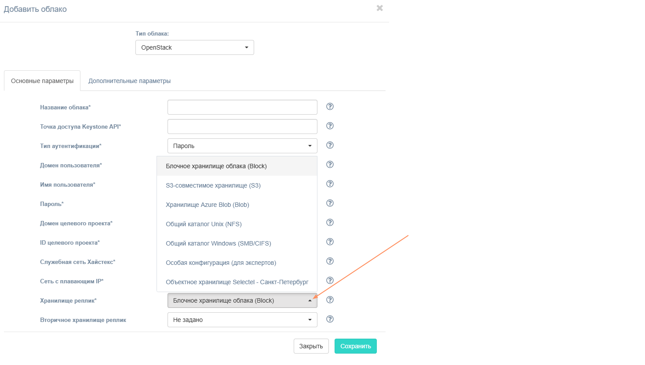The width and height of the screenshot is (645, 365).
Task: Close the Добавить облако dialog with X
Action: (x=380, y=8)
